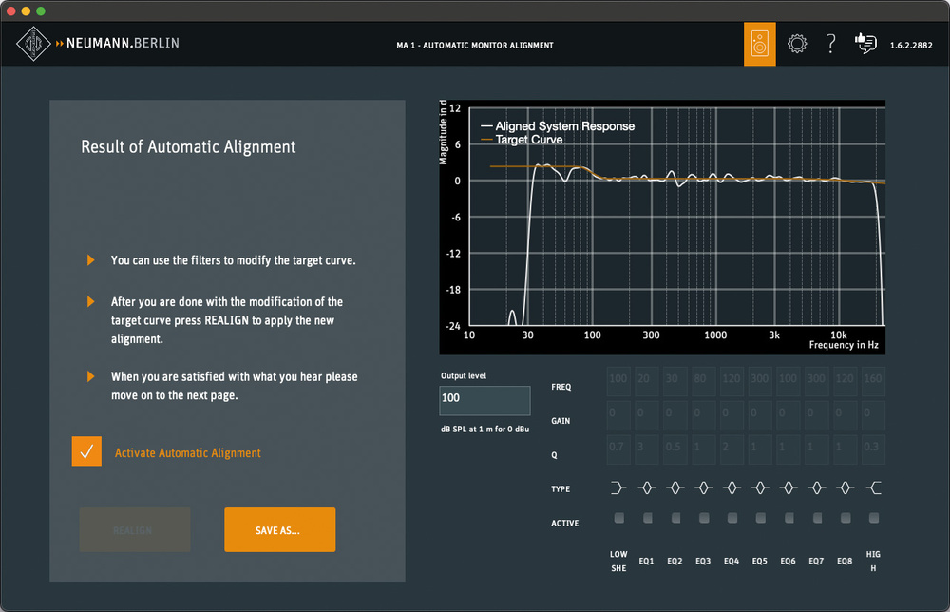Click the EQ1 filter type icon
The height and width of the screenshot is (612, 950).
click(x=647, y=488)
